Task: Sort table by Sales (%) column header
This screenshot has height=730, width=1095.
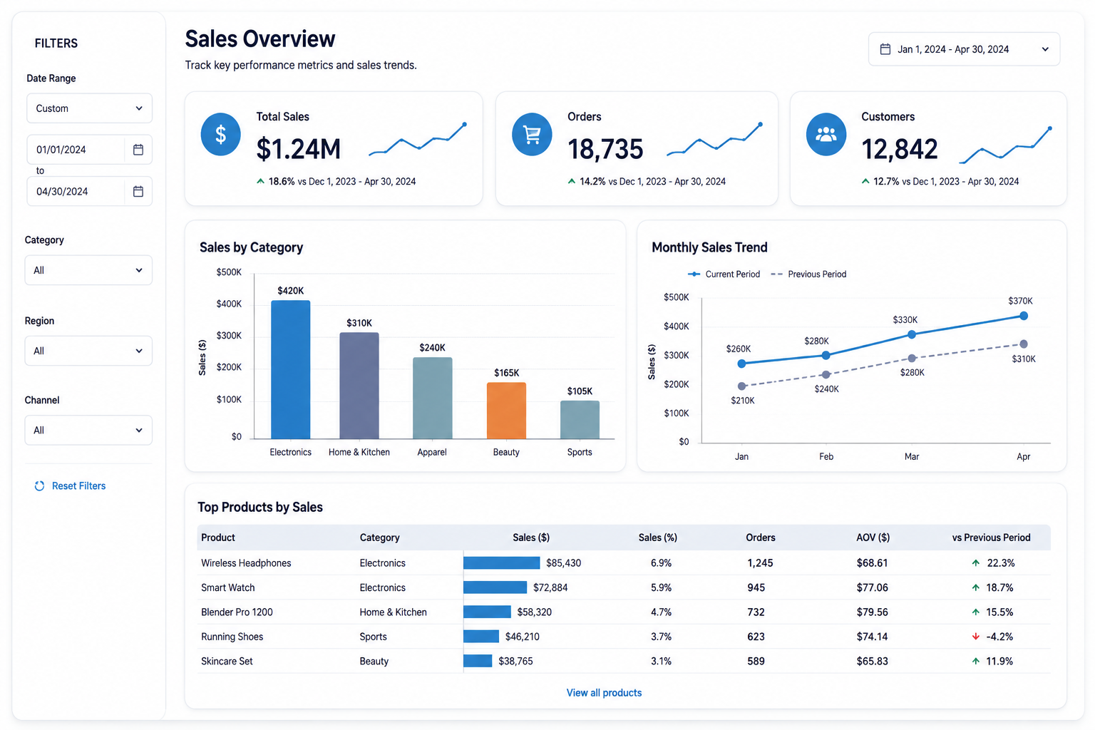Action: [658, 538]
